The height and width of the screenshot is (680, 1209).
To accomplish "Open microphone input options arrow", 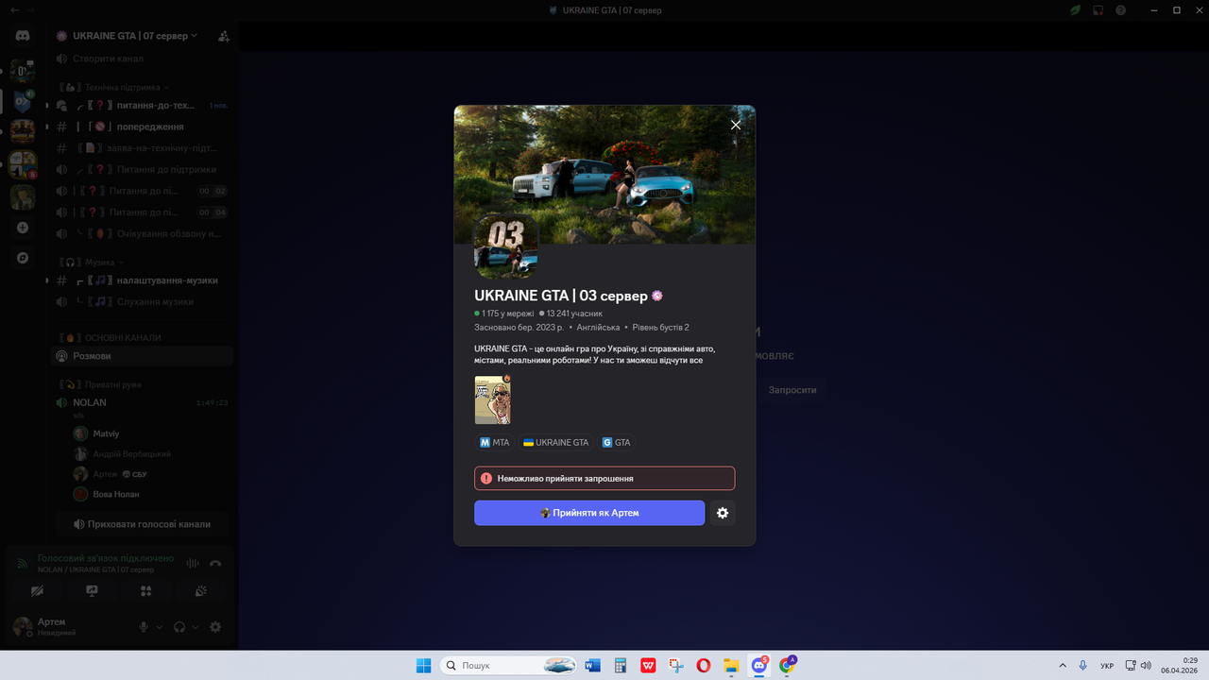I will 159,627.
